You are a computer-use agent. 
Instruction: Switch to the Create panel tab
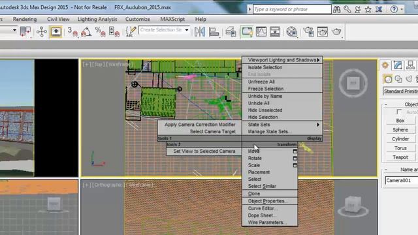(385, 65)
